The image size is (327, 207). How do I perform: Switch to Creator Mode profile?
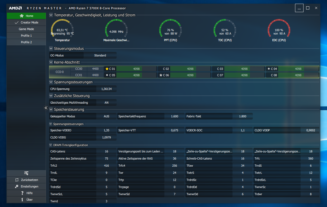point(26,22)
